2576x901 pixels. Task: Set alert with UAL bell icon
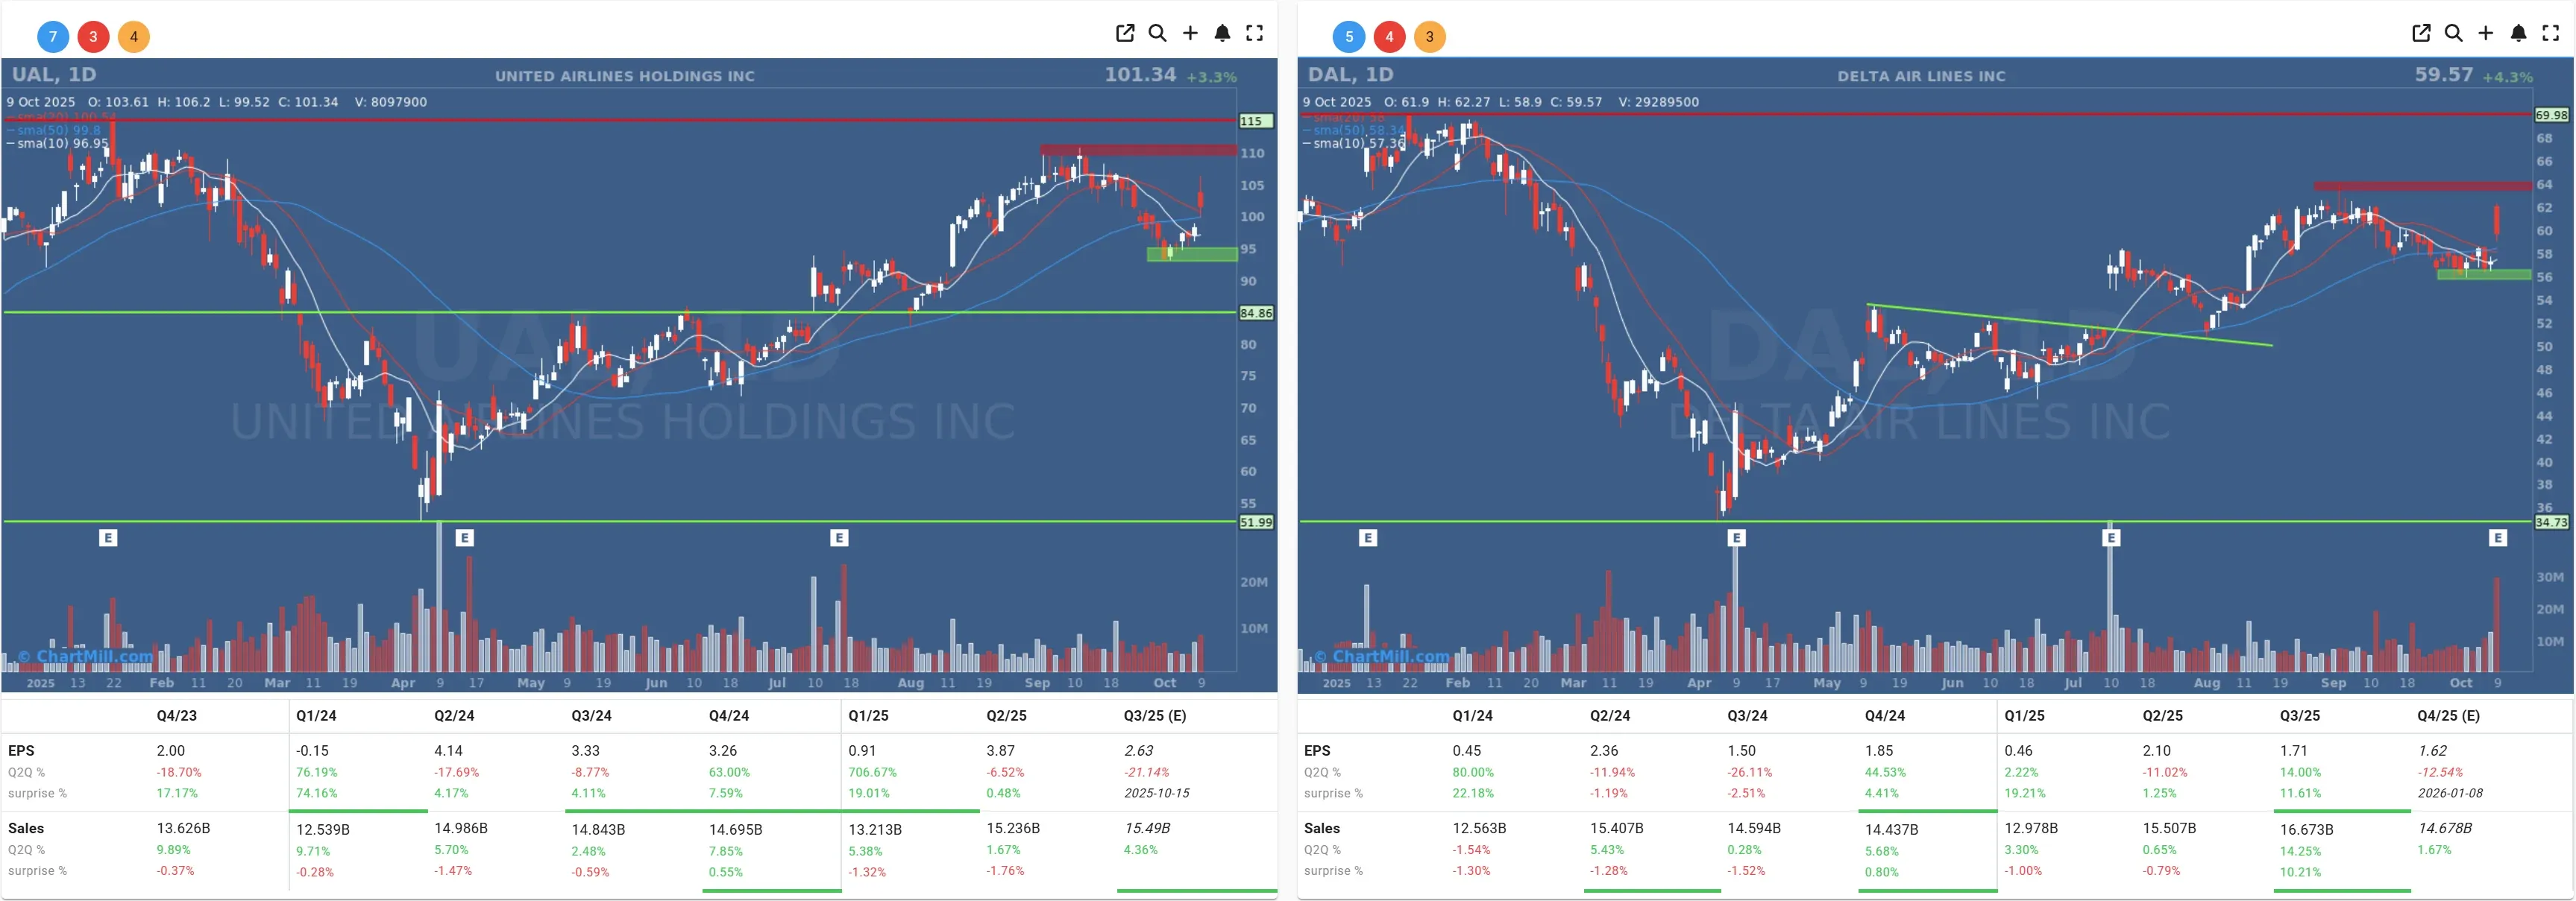(x=1222, y=33)
